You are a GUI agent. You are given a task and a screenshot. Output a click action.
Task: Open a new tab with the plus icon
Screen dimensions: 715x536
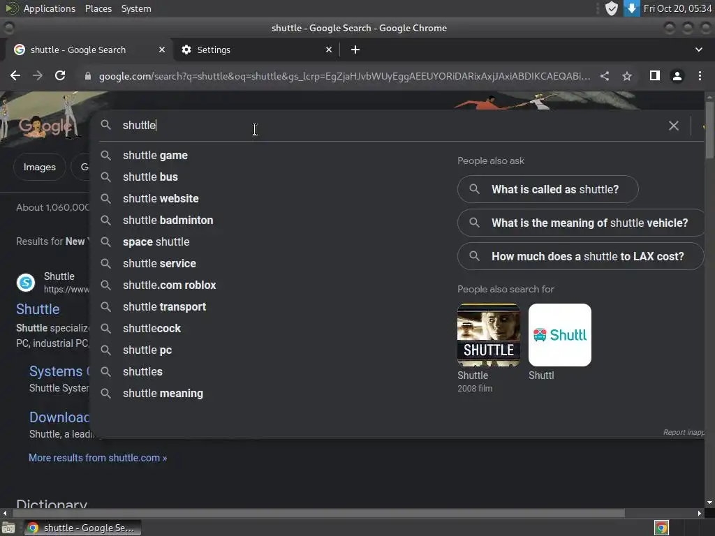[x=355, y=50]
